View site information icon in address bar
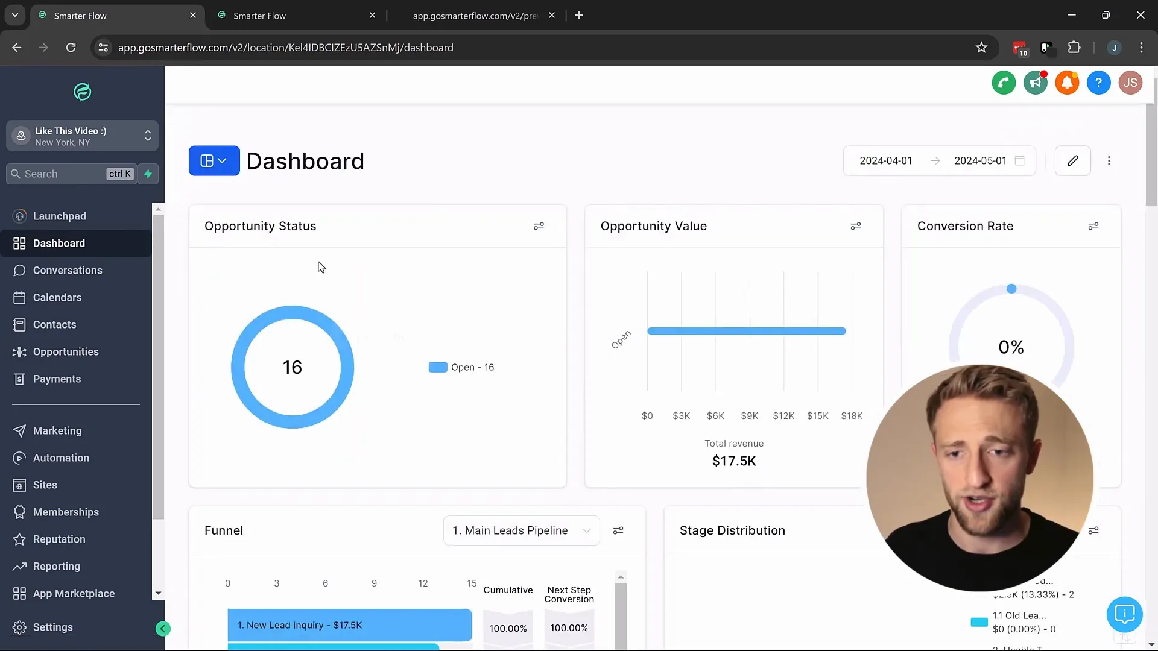1158x651 pixels. click(x=103, y=48)
